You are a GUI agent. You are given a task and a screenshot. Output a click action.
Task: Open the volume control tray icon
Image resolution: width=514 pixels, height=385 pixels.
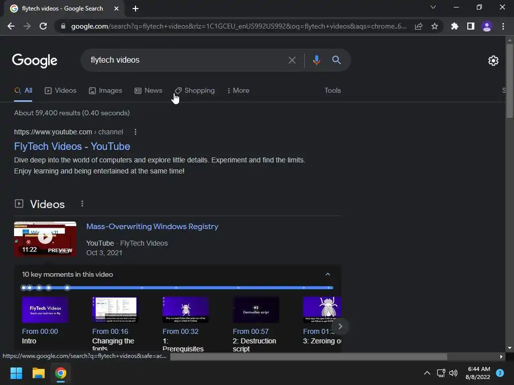(453, 373)
